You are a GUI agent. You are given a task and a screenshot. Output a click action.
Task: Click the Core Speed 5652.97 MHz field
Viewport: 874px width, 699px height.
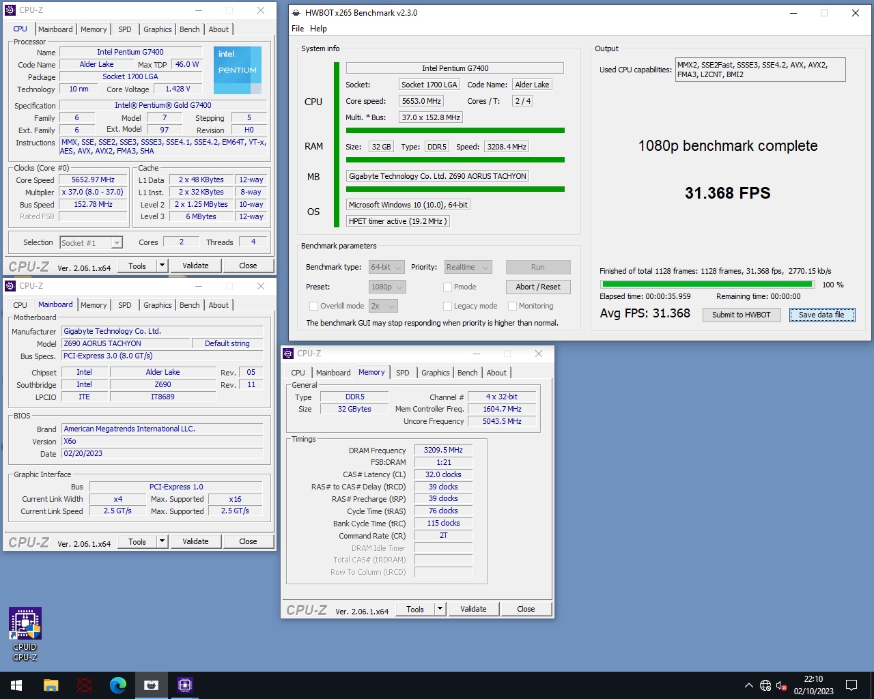[94, 180]
